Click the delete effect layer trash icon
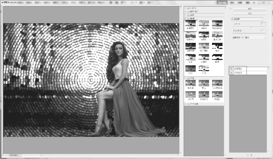The image size is (273, 159). pyautogui.click(x=251, y=155)
